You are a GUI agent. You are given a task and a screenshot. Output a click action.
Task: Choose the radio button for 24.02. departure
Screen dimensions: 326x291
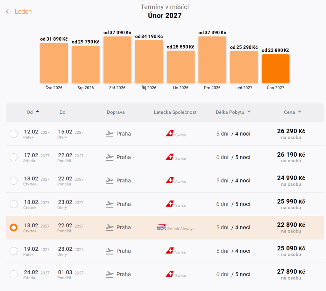tap(13, 274)
